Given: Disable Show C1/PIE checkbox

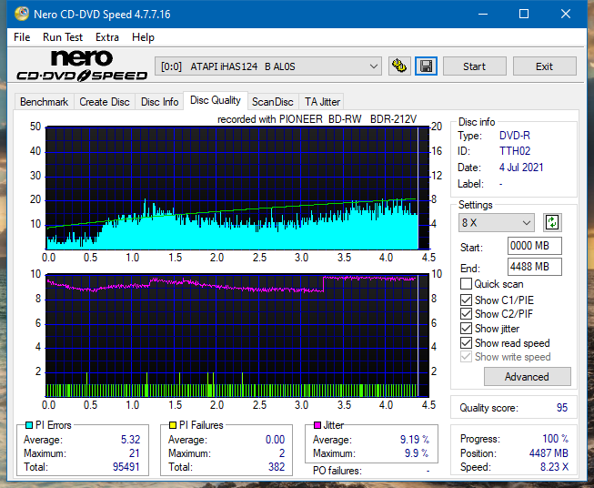Looking at the screenshot, I should [x=466, y=300].
